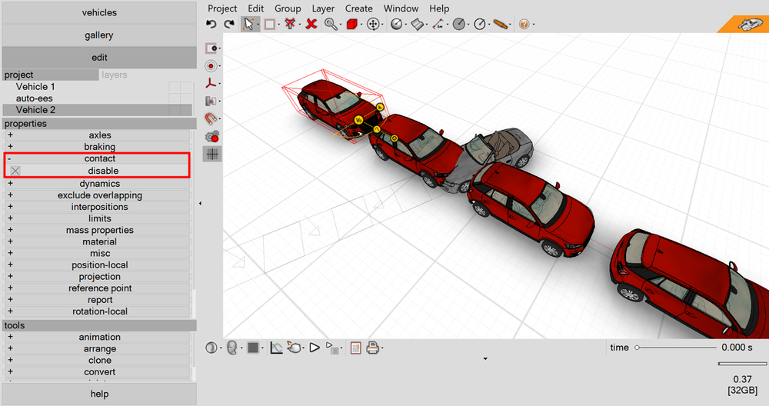Open the Create menu

358,8
